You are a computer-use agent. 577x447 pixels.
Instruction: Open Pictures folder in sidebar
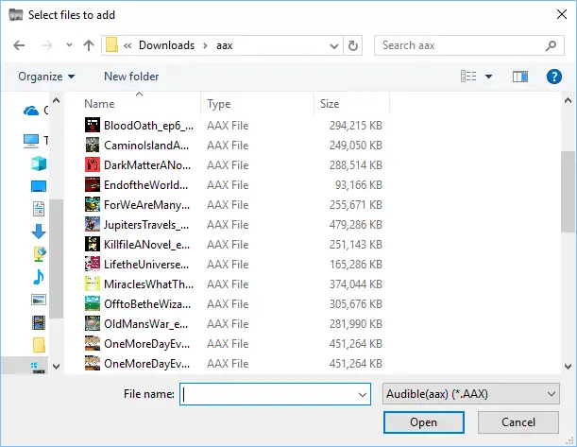pos(39,301)
